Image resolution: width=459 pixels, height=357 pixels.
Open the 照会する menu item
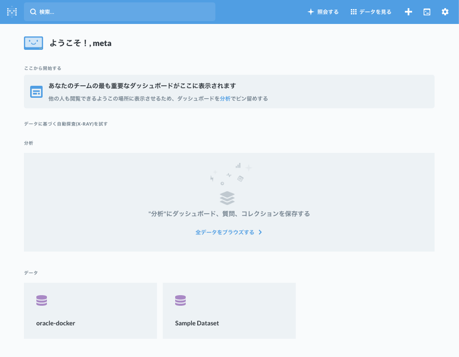pyautogui.click(x=327, y=12)
